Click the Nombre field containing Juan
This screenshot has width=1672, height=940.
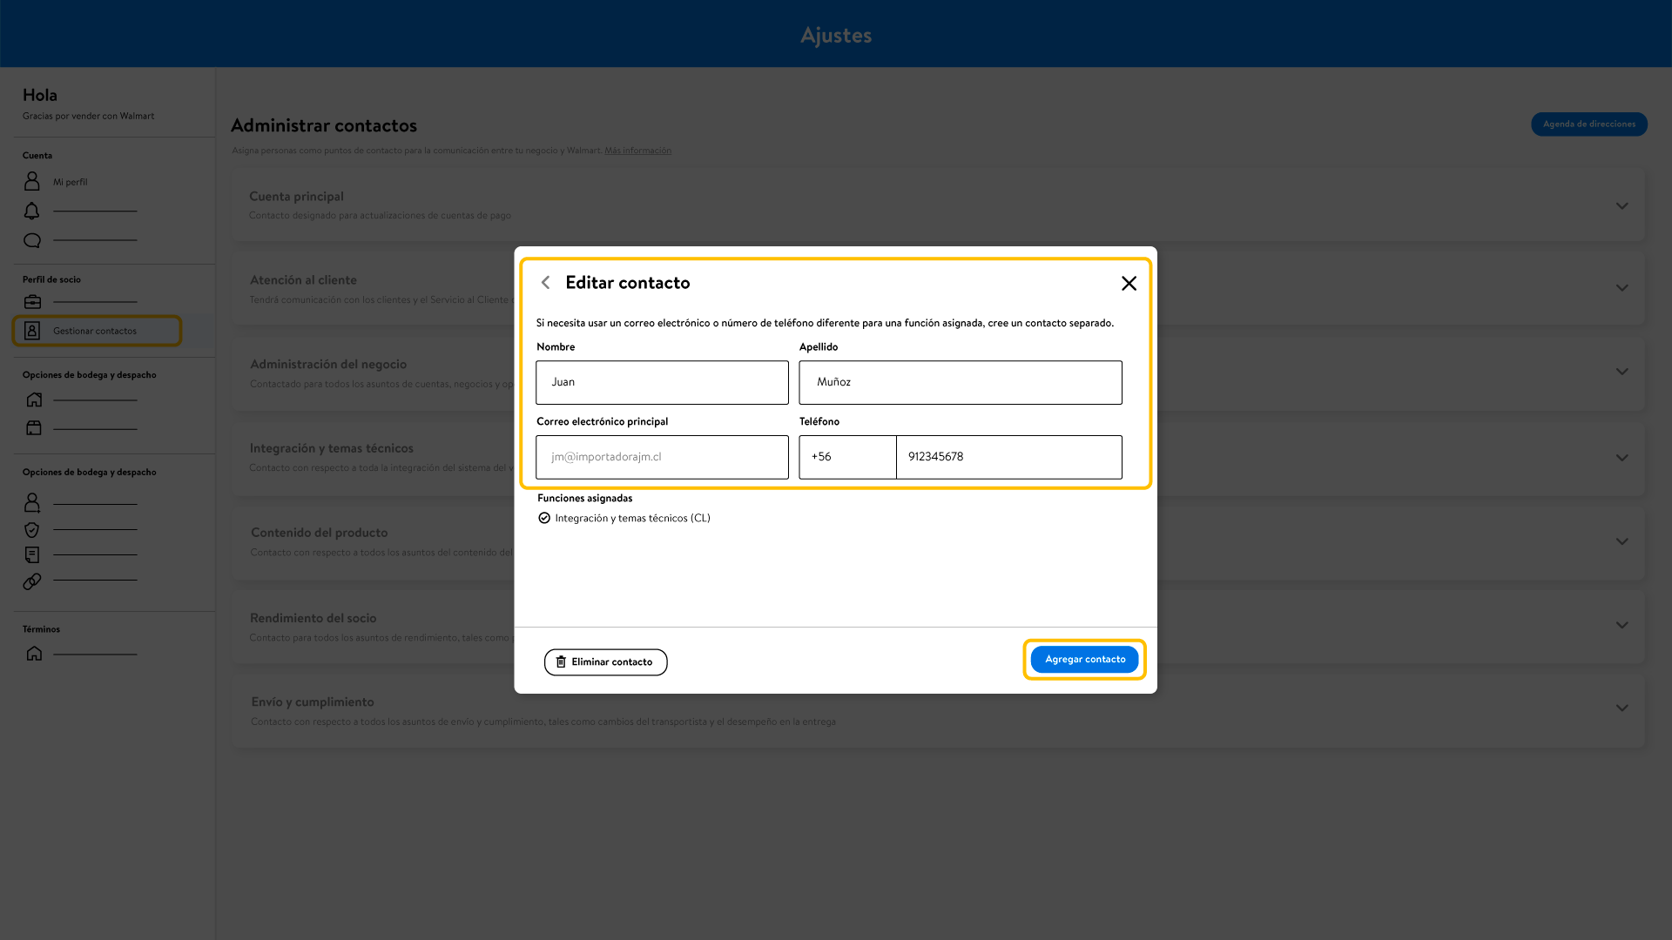click(x=662, y=382)
